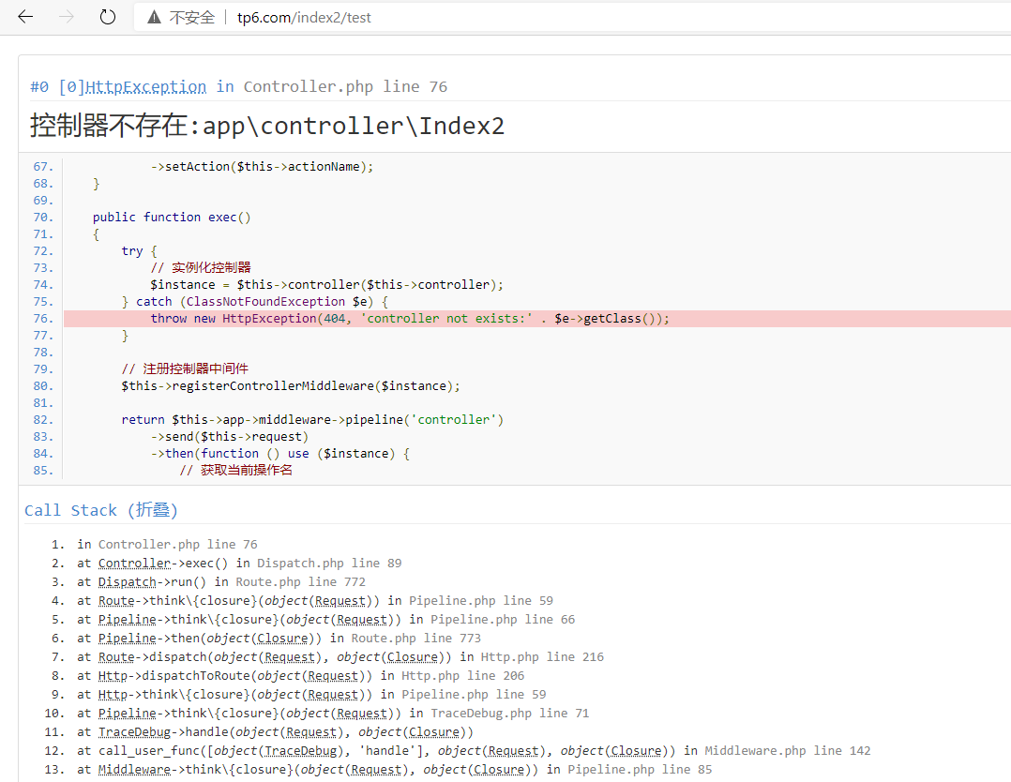Image resolution: width=1011 pixels, height=782 pixels.
Task: Click the HttpException class name in the header
Action: pyautogui.click(x=145, y=86)
